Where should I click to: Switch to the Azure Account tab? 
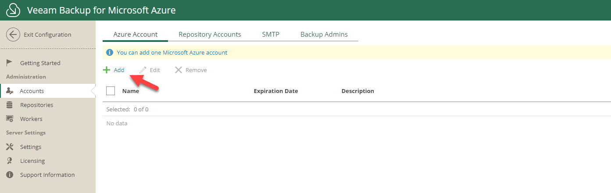[x=136, y=34]
